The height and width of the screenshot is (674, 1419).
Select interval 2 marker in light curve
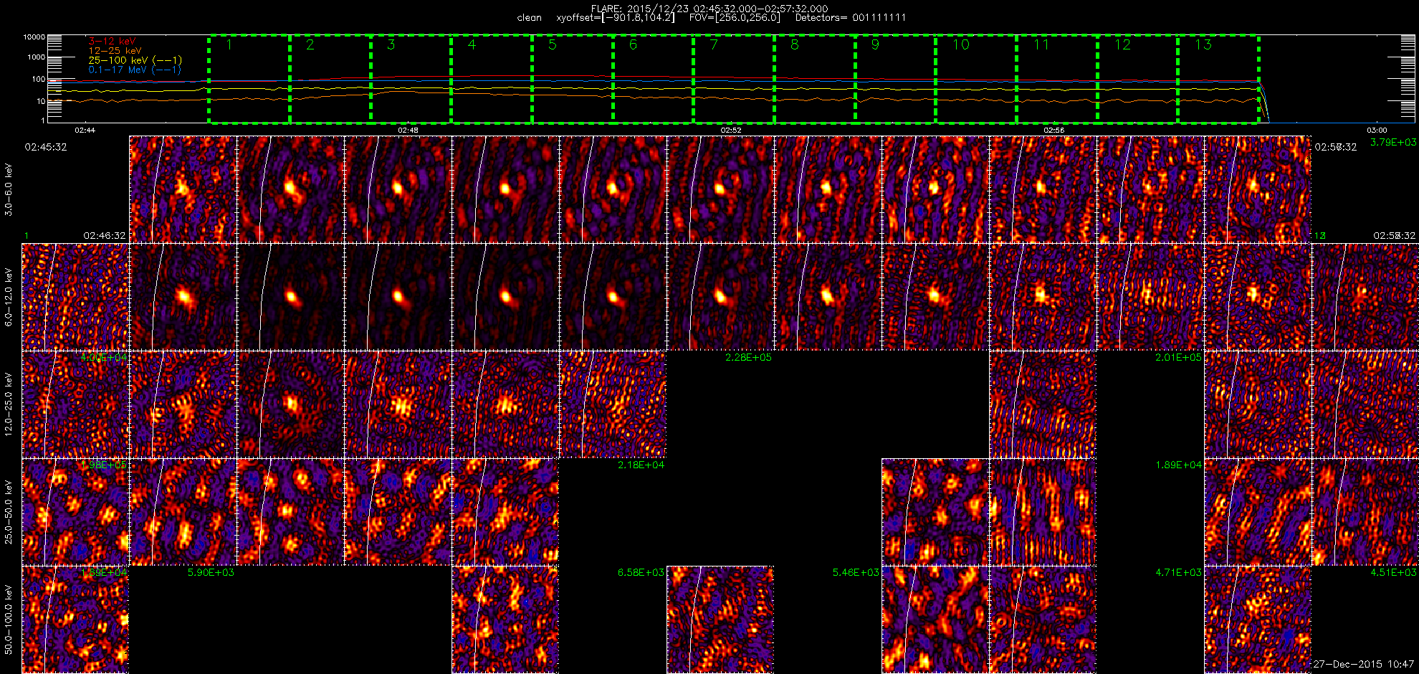[310, 44]
